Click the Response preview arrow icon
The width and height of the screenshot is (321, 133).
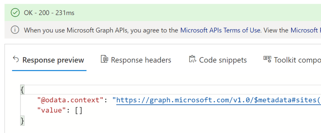tap(16, 59)
